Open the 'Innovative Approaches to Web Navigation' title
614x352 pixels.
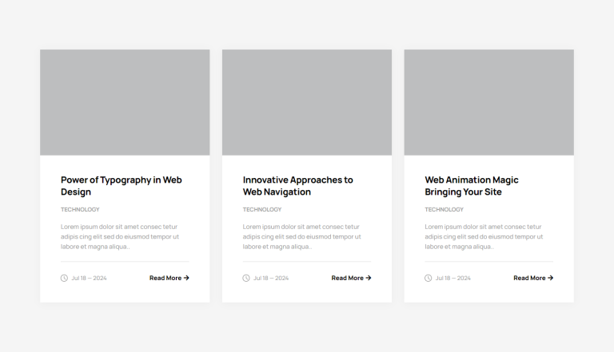click(297, 186)
